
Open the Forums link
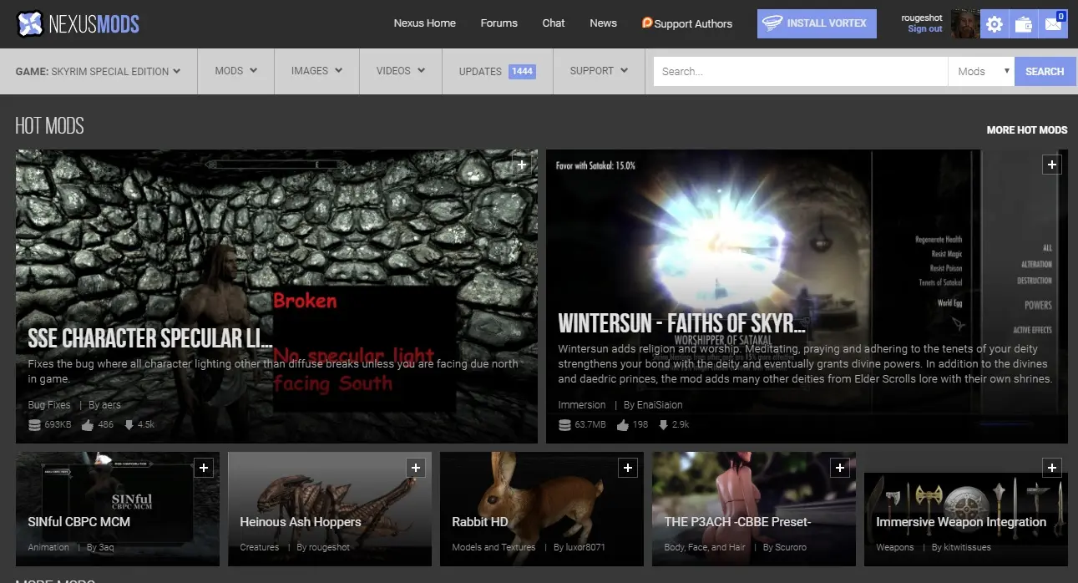[x=499, y=23]
